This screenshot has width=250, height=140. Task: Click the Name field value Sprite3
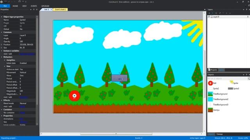coord(27,20)
